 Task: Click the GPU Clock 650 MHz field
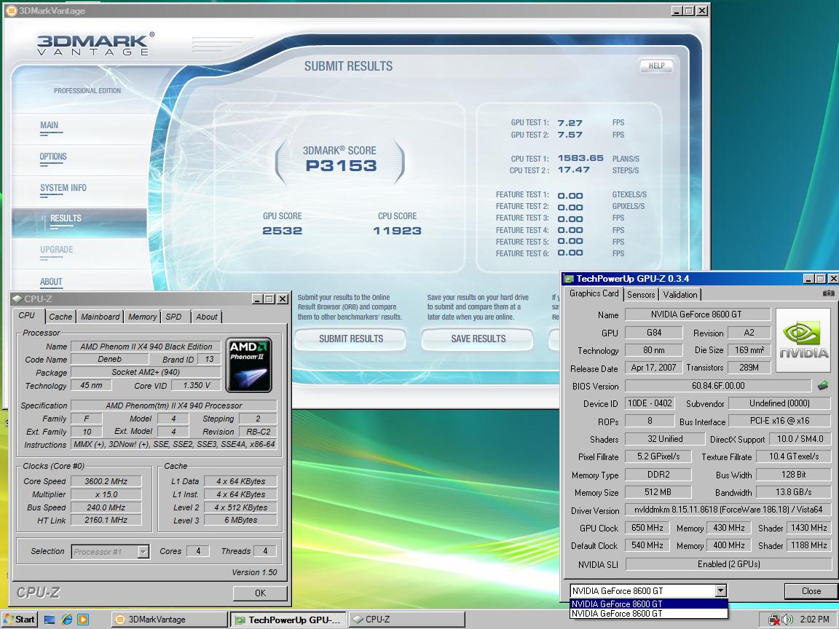pyautogui.click(x=647, y=528)
